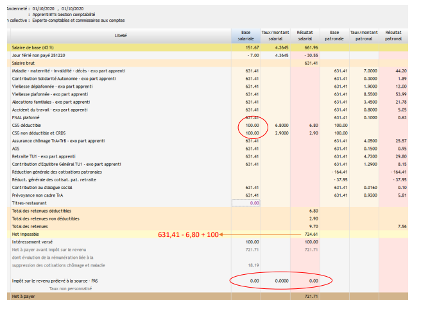Click the Taux/montant salarial column header
This screenshot has width=421, height=312.
tap(276, 35)
